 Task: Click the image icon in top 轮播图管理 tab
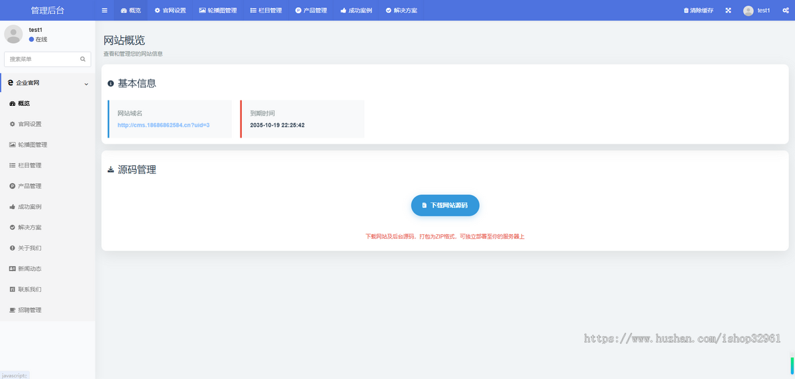[x=202, y=11]
